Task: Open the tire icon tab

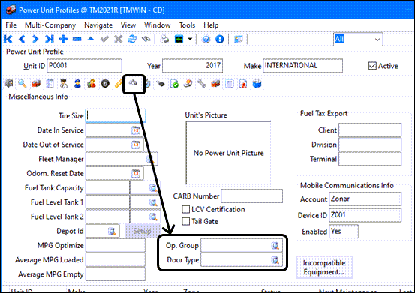Action: click(105, 84)
